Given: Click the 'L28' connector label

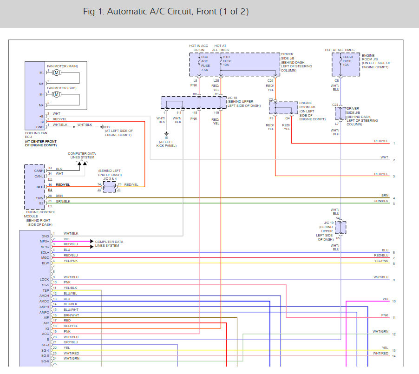Looking at the screenshot, I should (216, 80).
